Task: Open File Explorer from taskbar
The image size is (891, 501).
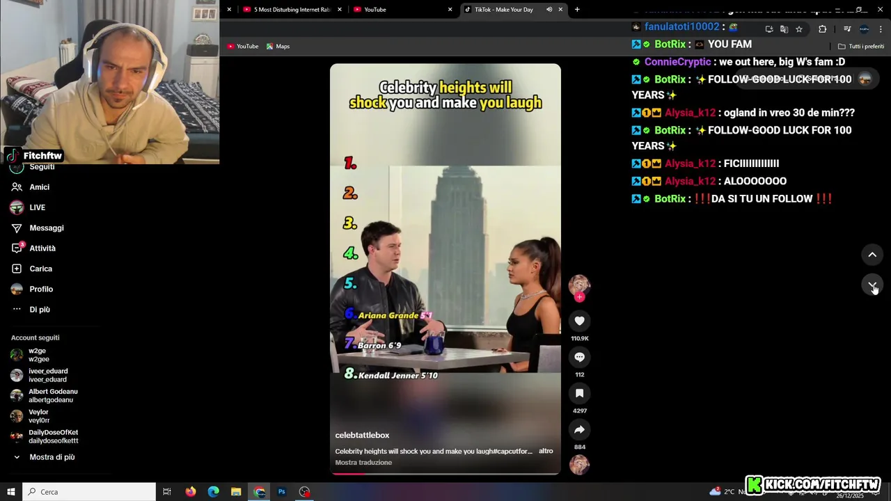Action: [236, 492]
